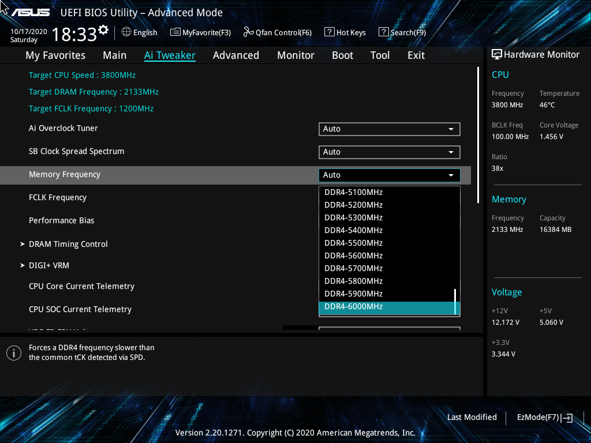Viewport: 591px width, 443px height.
Task: Click Target FCLK Frequency : 1200MHz text
Action: coord(91,108)
